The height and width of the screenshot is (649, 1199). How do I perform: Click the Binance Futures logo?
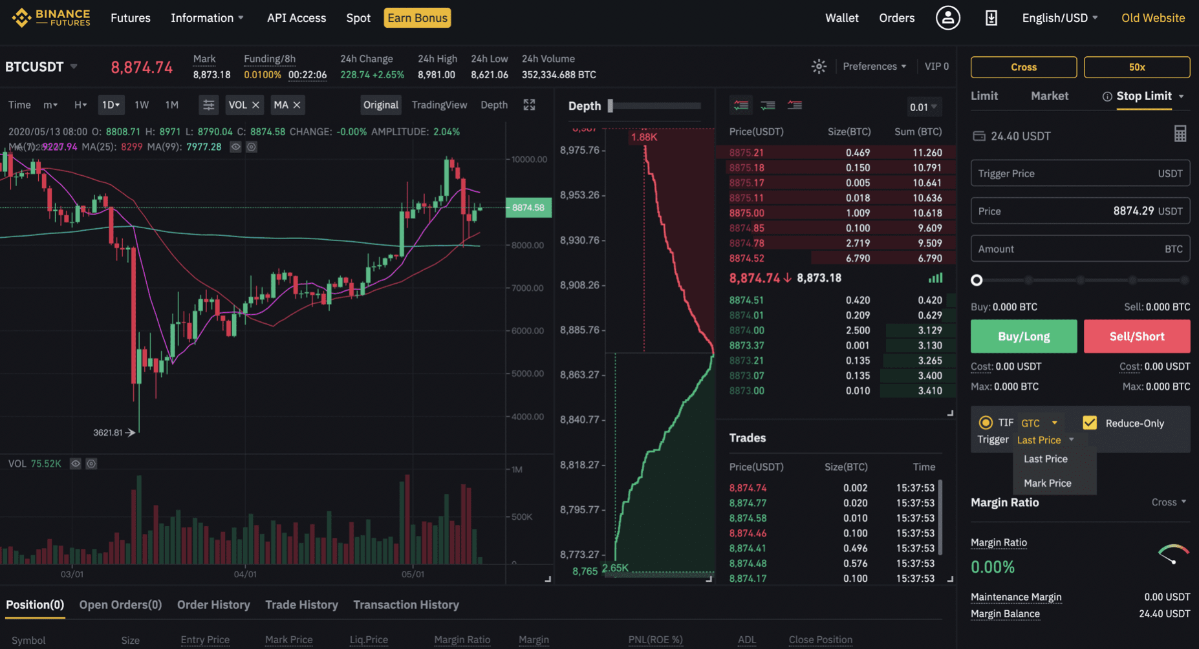tap(51, 17)
